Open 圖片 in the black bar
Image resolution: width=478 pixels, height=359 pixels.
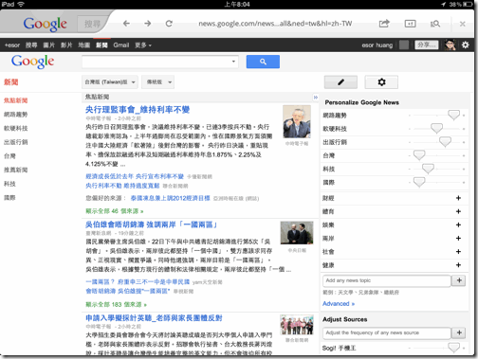[x=49, y=45]
